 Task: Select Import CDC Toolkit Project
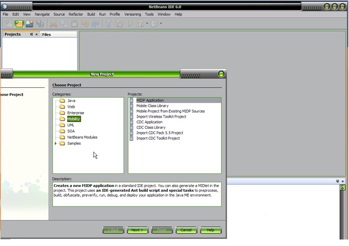click(x=158, y=138)
